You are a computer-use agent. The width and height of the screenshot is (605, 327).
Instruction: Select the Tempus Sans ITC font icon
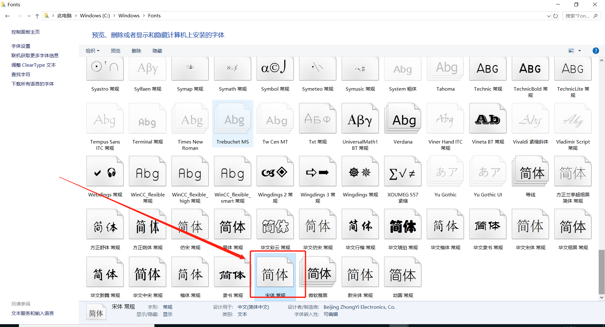pyautogui.click(x=105, y=118)
